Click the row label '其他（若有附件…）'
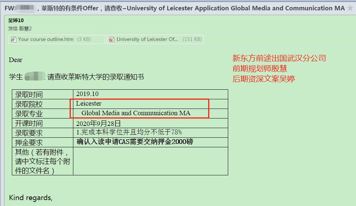Image resolution: width=356 pixels, height=206 pixels. (43, 161)
